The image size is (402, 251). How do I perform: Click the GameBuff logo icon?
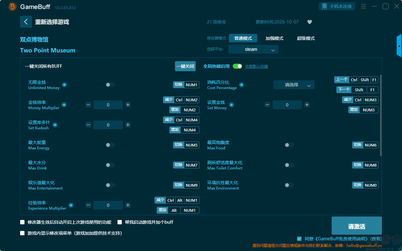13,7
